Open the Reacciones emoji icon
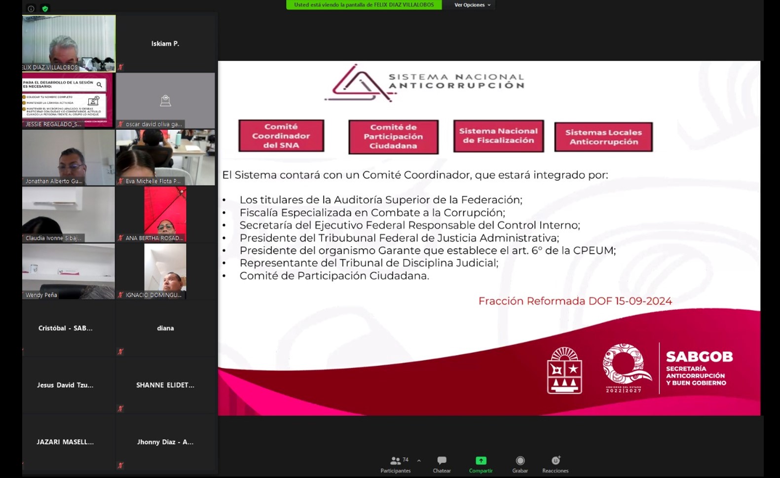 556,461
